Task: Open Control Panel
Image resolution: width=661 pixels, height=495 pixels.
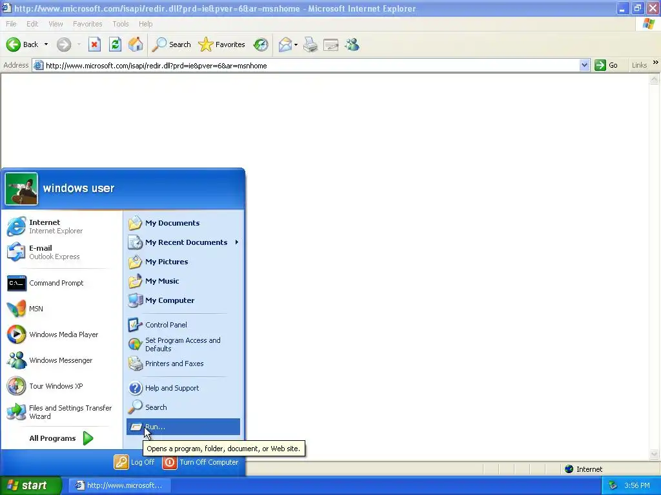Action: (x=183, y=325)
